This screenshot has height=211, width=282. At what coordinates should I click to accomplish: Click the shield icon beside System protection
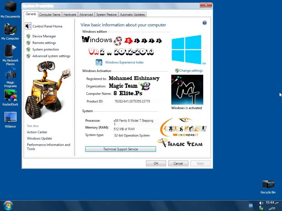tap(28, 49)
